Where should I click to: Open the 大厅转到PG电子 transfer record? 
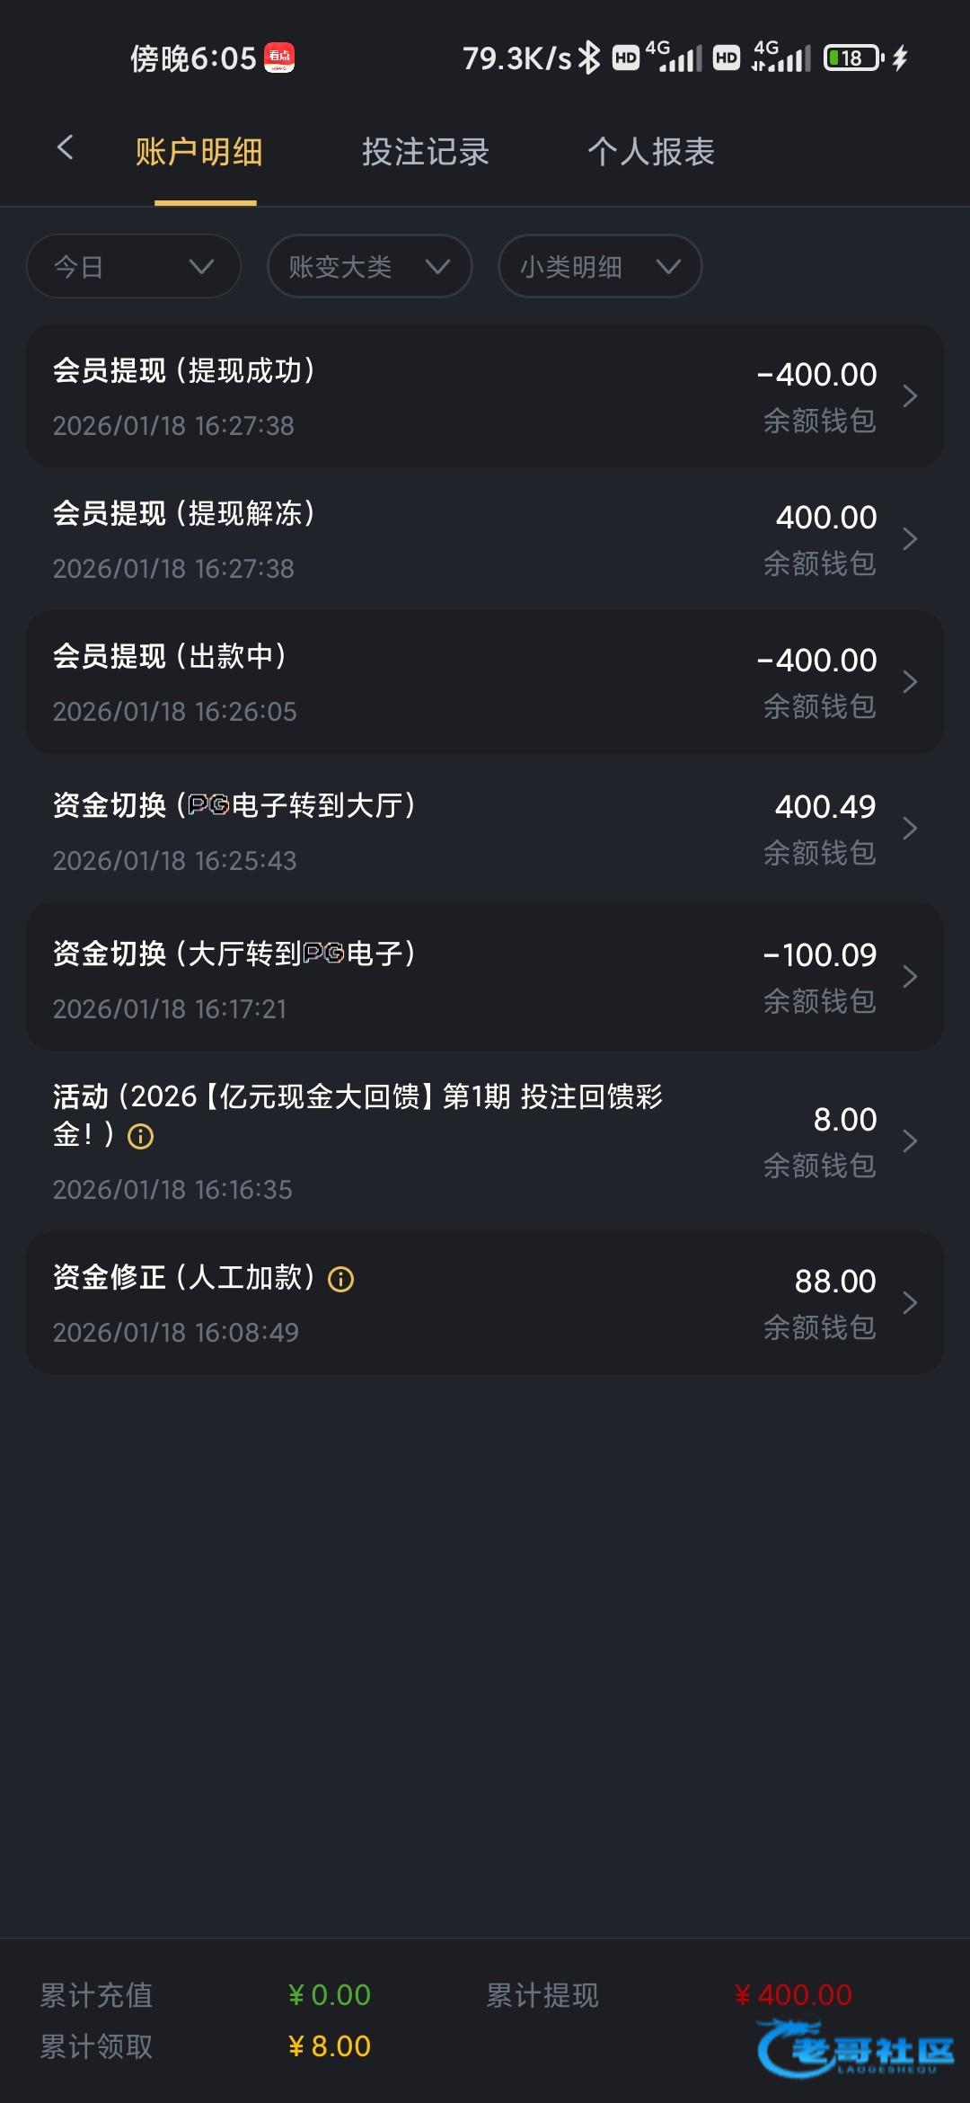485,977
